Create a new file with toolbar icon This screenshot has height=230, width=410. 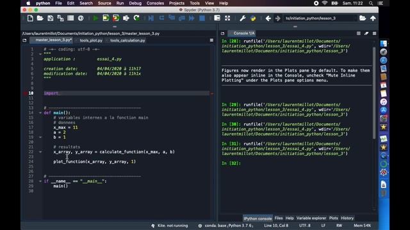click(x=30, y=19)
